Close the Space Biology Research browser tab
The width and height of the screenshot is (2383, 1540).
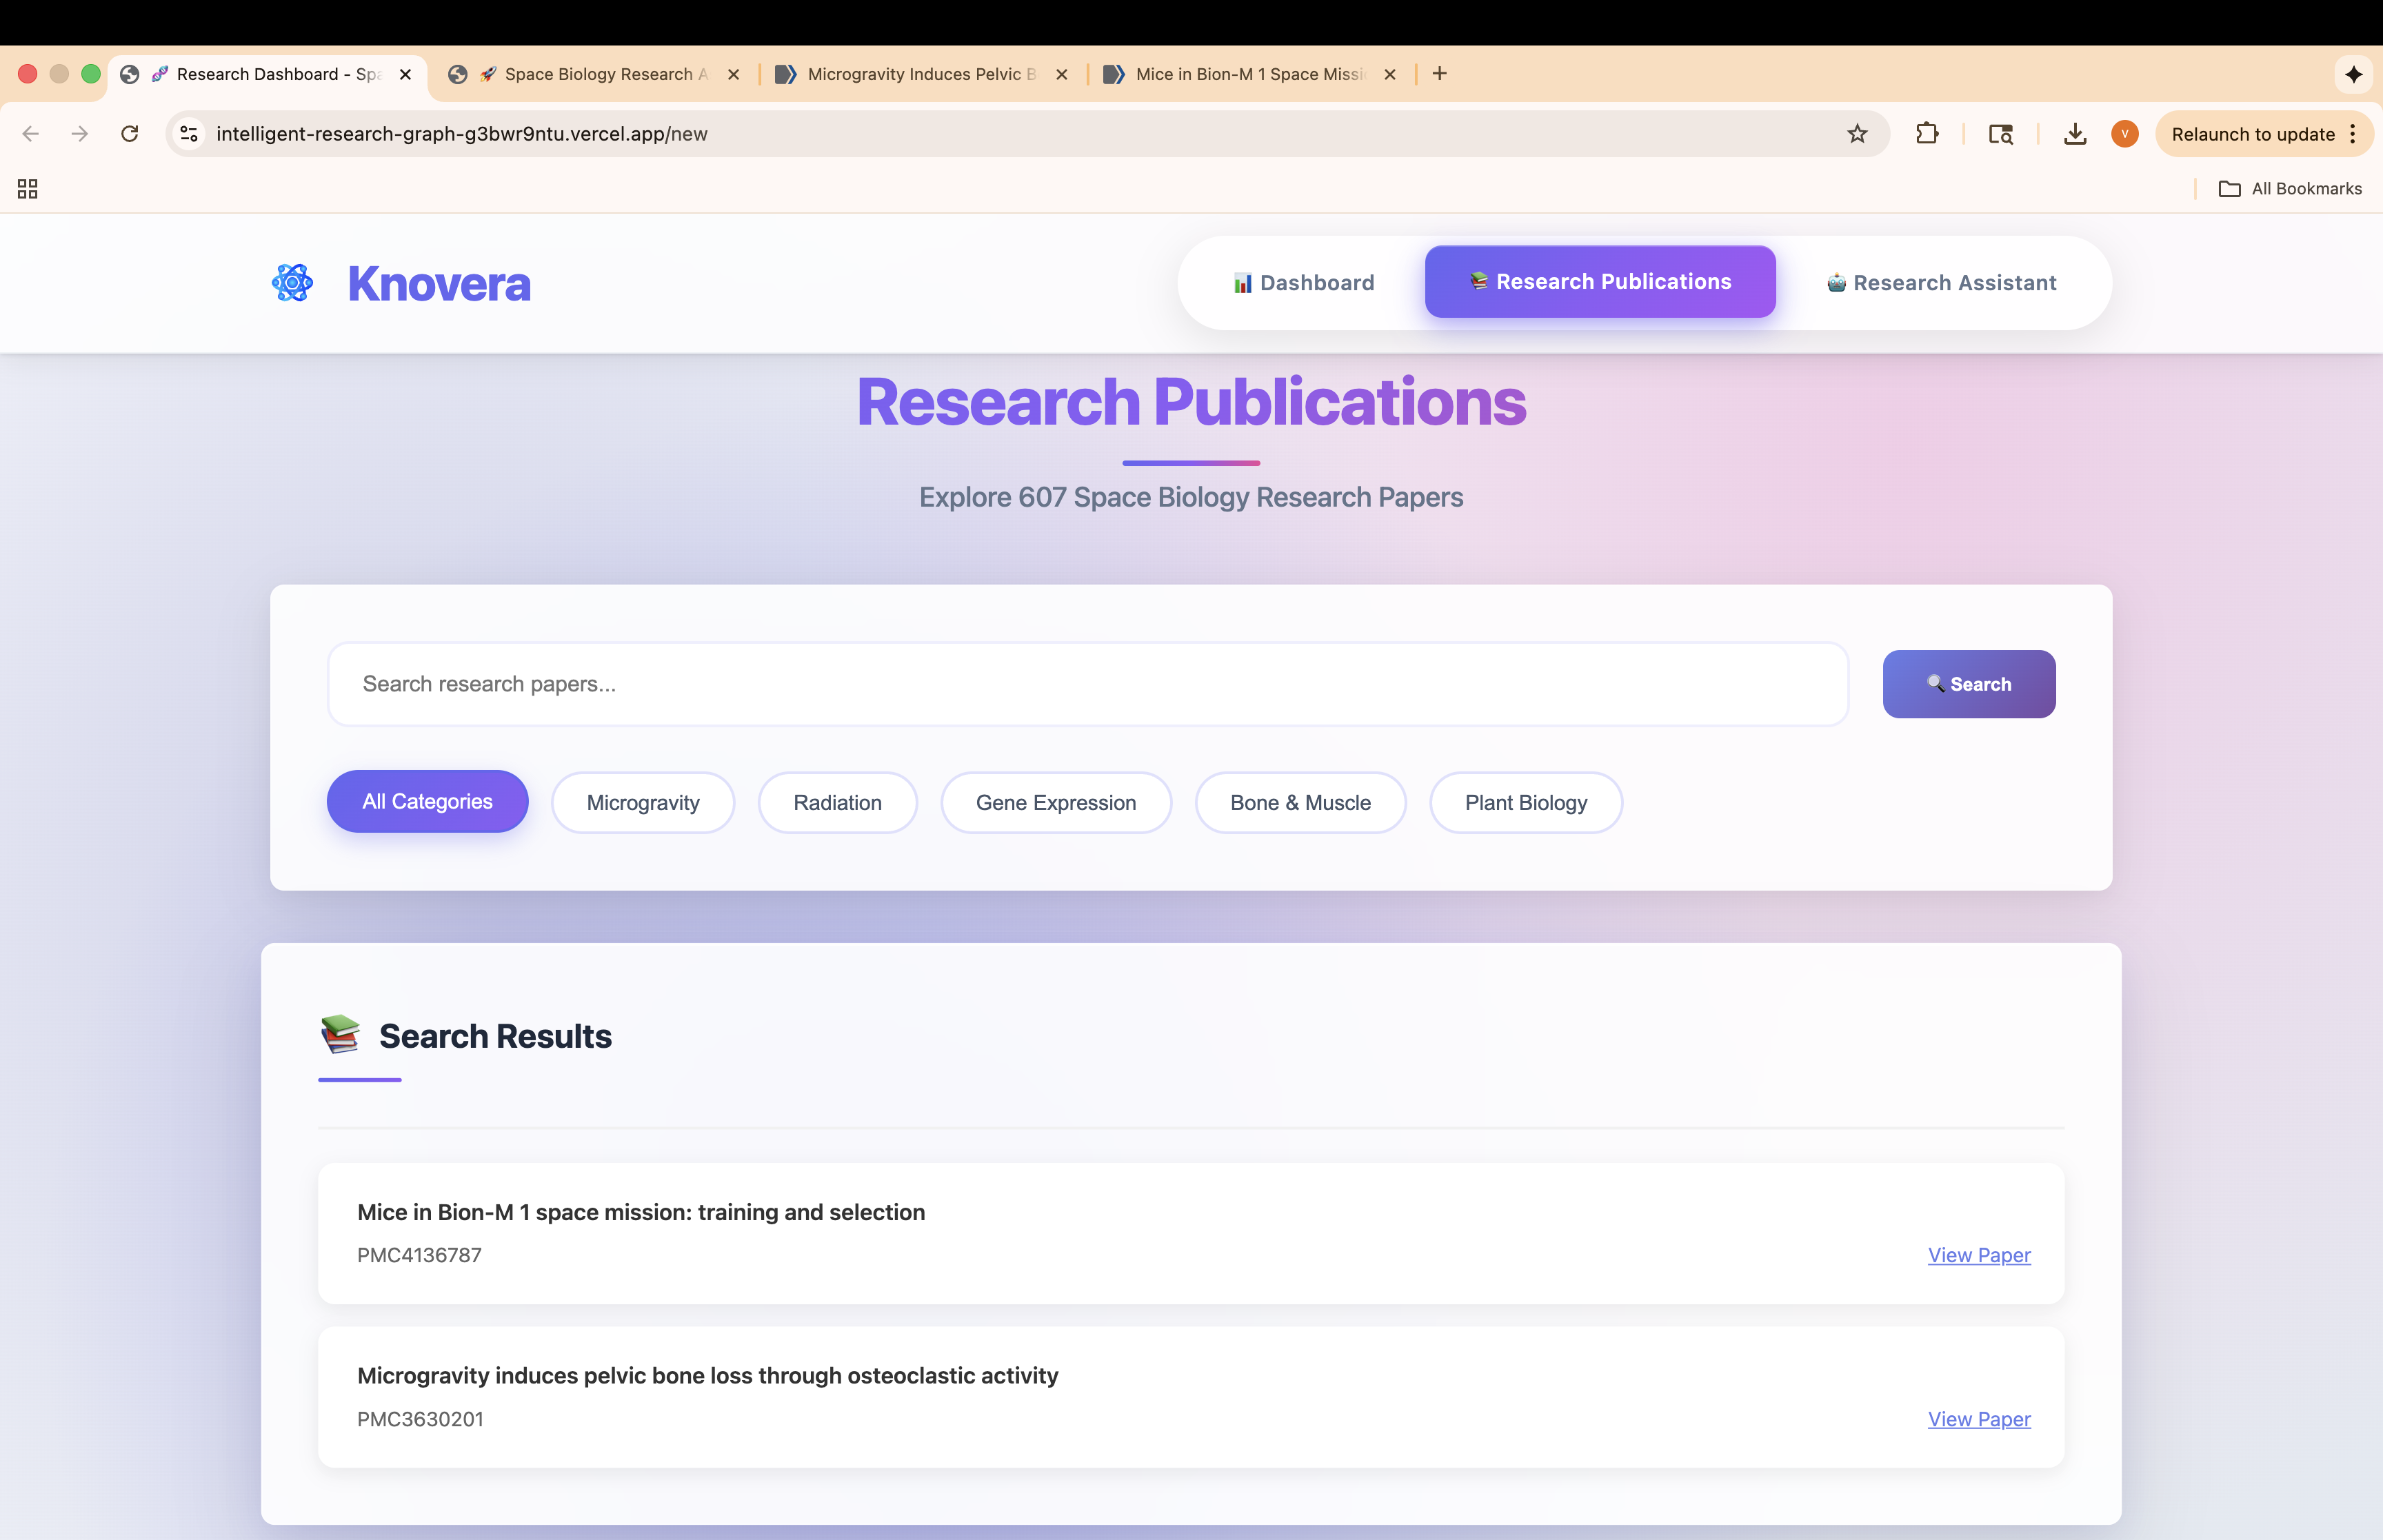tap(734, 74)
